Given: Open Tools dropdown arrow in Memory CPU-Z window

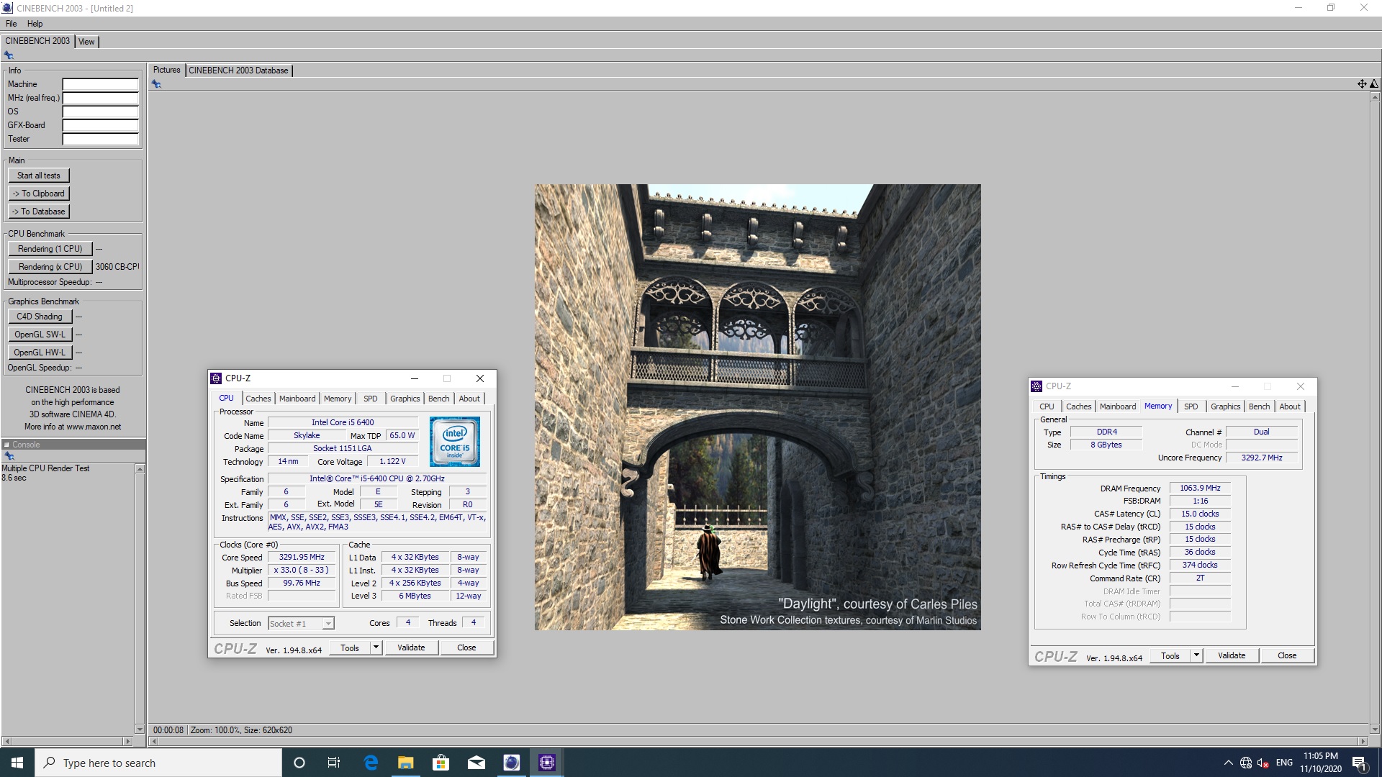Looking at the screenshot, I should (x=1196, y=655).
